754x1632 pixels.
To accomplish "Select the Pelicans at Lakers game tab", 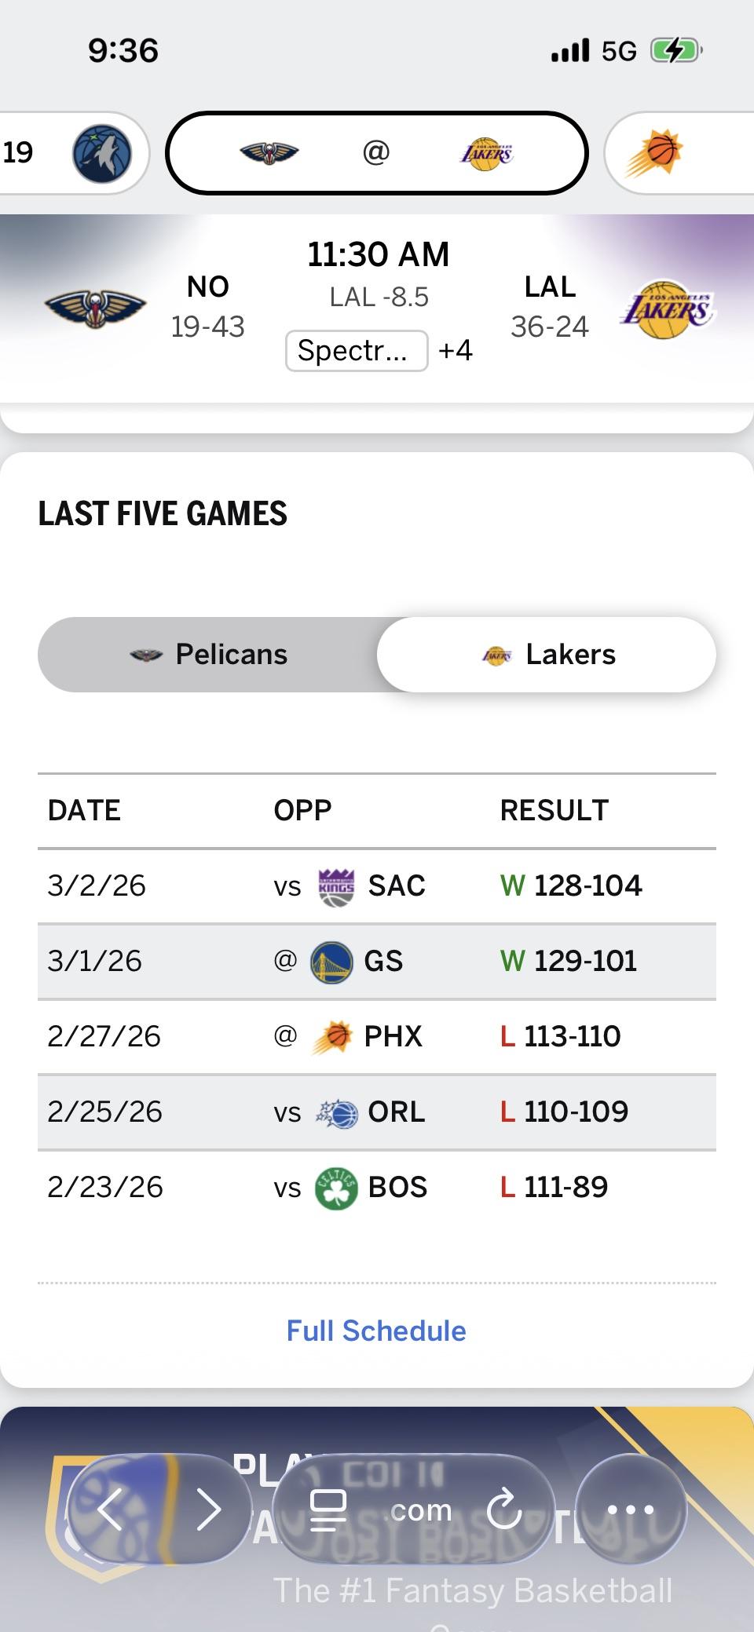I will point(377,153).
